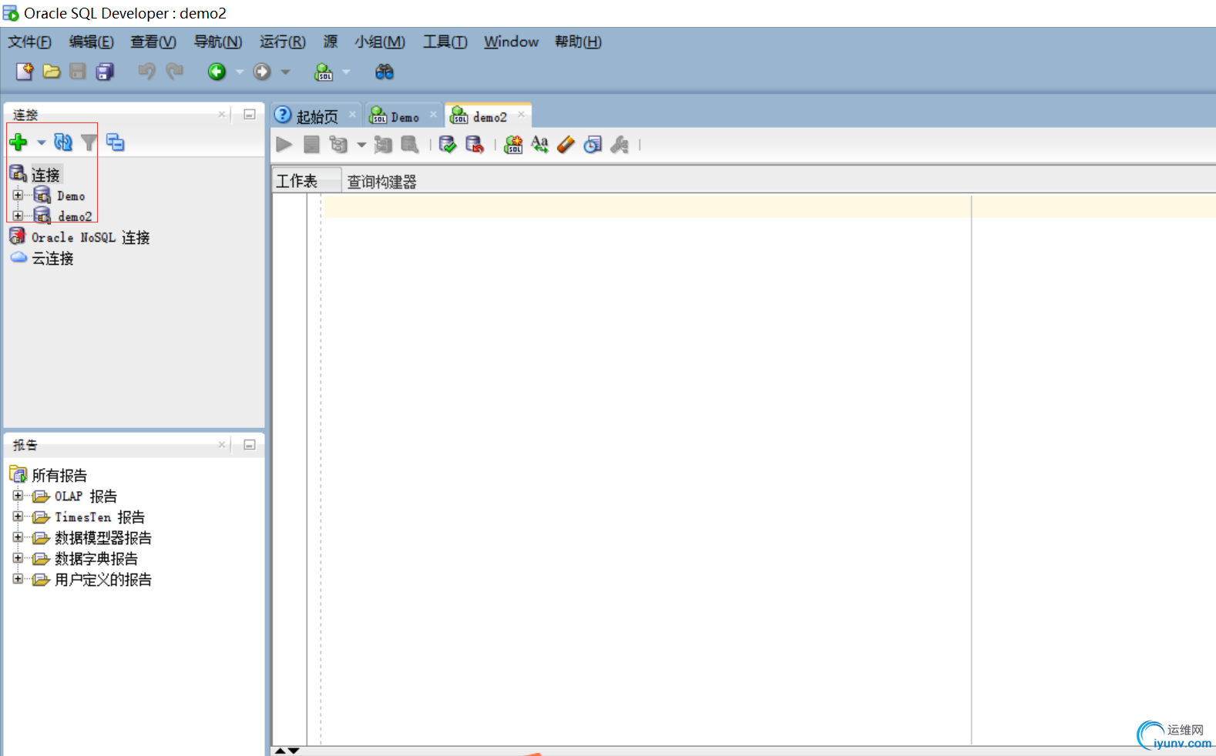
Task: Open the 文件(F) menu
Action: point(30,42)
